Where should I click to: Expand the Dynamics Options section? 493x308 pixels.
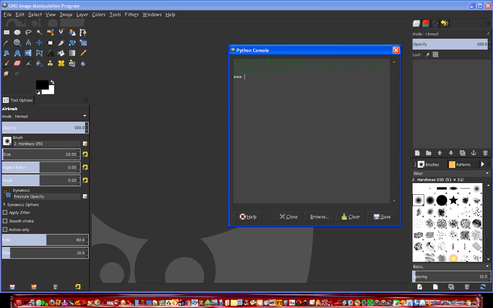pos(4,204)
